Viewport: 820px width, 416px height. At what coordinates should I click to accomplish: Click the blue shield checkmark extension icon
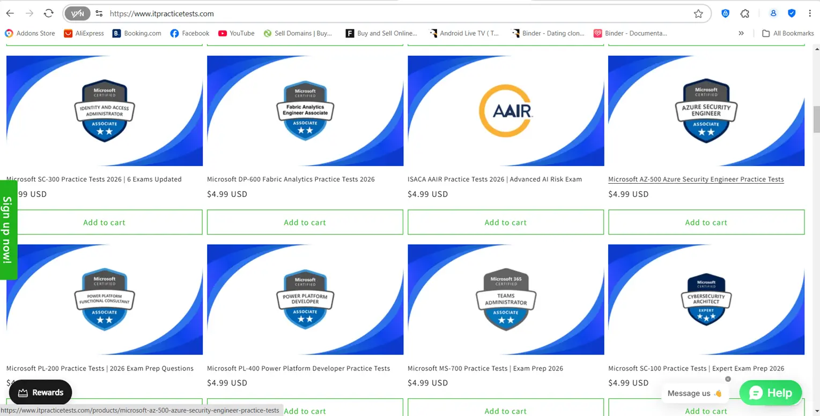pos(792,13)
